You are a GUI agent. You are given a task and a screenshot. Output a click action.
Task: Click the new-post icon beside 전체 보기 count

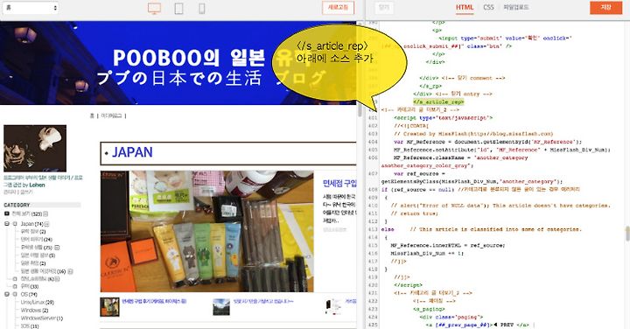[x=45, y=214]
